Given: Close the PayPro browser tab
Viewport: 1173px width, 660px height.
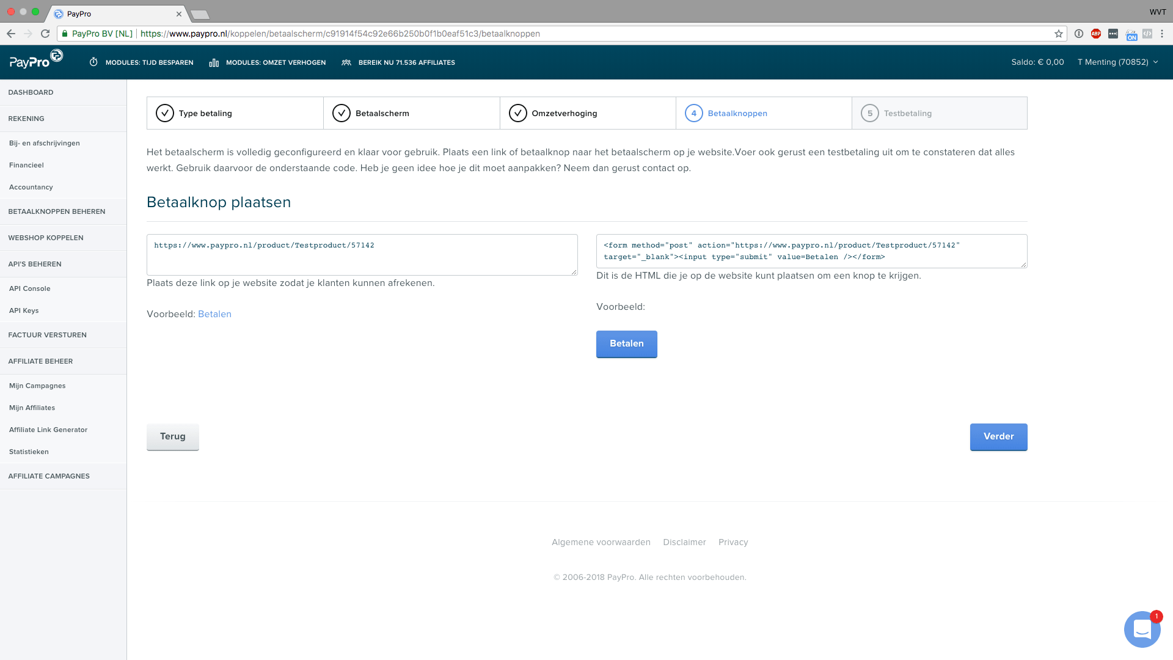Looking at the screenshot, I should click(179, 13).
